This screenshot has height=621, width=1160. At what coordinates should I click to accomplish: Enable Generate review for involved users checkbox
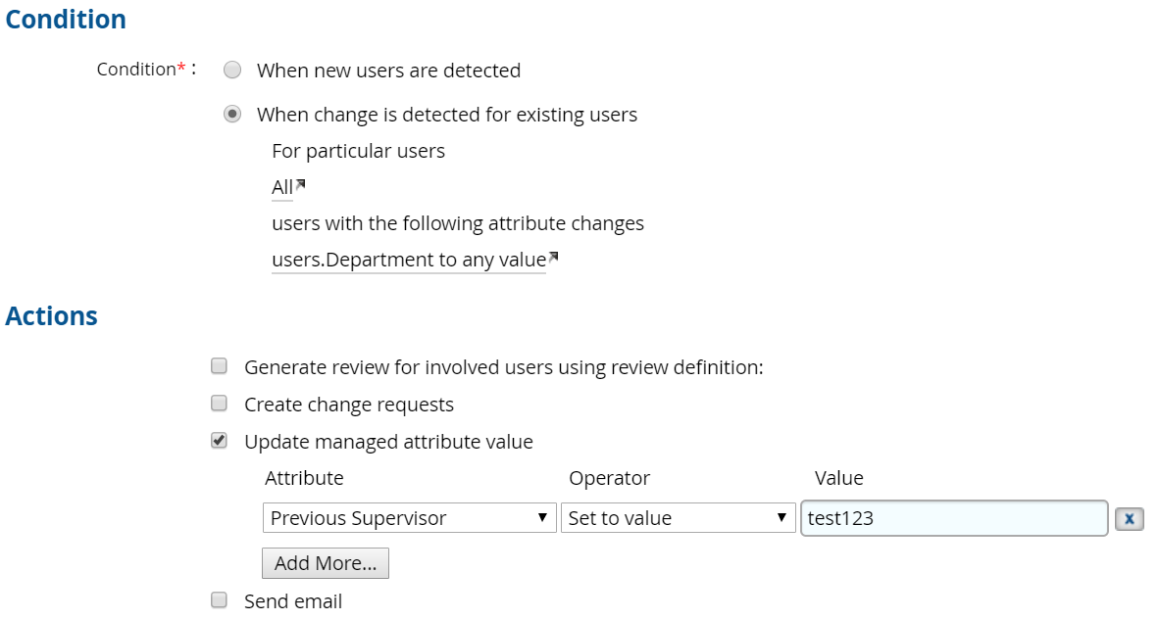(x=220, y=366)
